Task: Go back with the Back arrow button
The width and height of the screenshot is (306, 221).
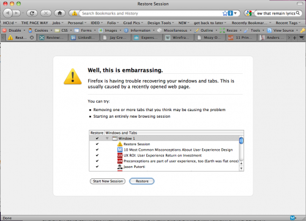Action: pos(8,13)
